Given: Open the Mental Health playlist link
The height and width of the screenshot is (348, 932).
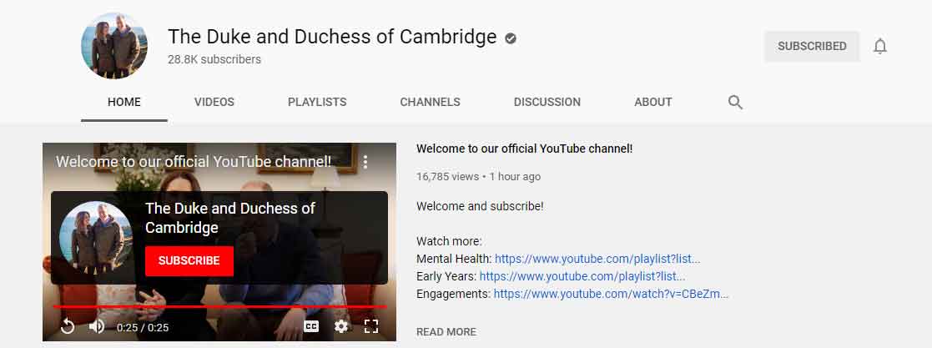Looking at the screenshot, I should click(x=597, y=259).
